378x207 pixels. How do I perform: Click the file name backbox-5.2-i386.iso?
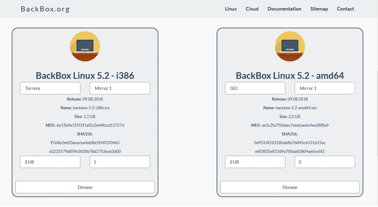91,108
